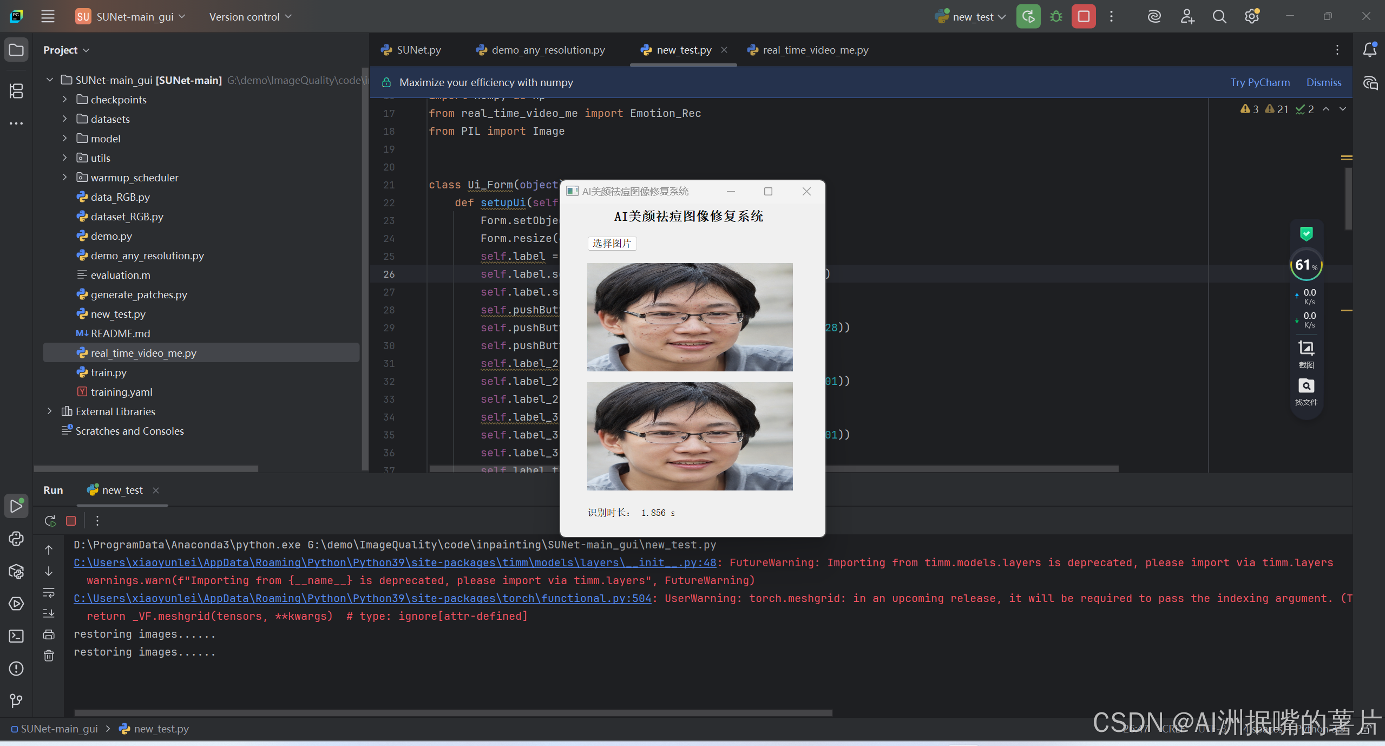The width and height of the screenshot is (1385, 746).
Task: Open the Structure tool window icon
Action: [x=16, y=91]
